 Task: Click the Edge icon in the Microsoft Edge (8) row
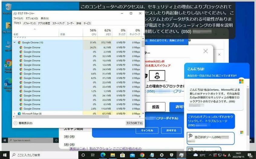pos(19,114)
